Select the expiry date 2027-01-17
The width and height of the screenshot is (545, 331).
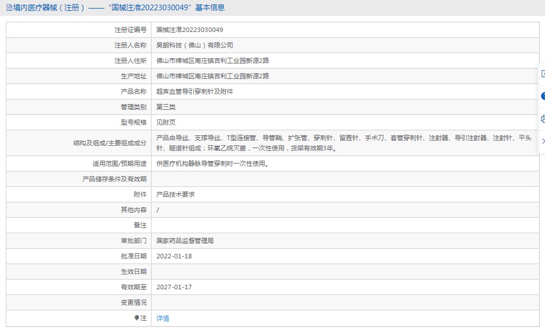174,287
